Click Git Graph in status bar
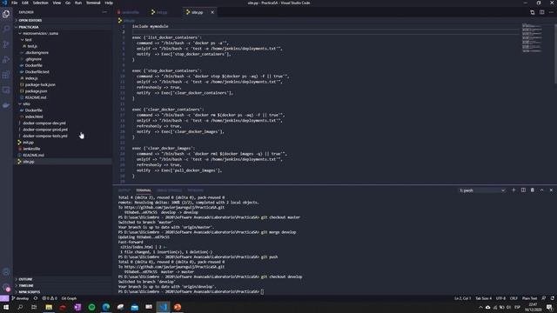The width and height of the screenshot is (557, 313). coord(69,298)
